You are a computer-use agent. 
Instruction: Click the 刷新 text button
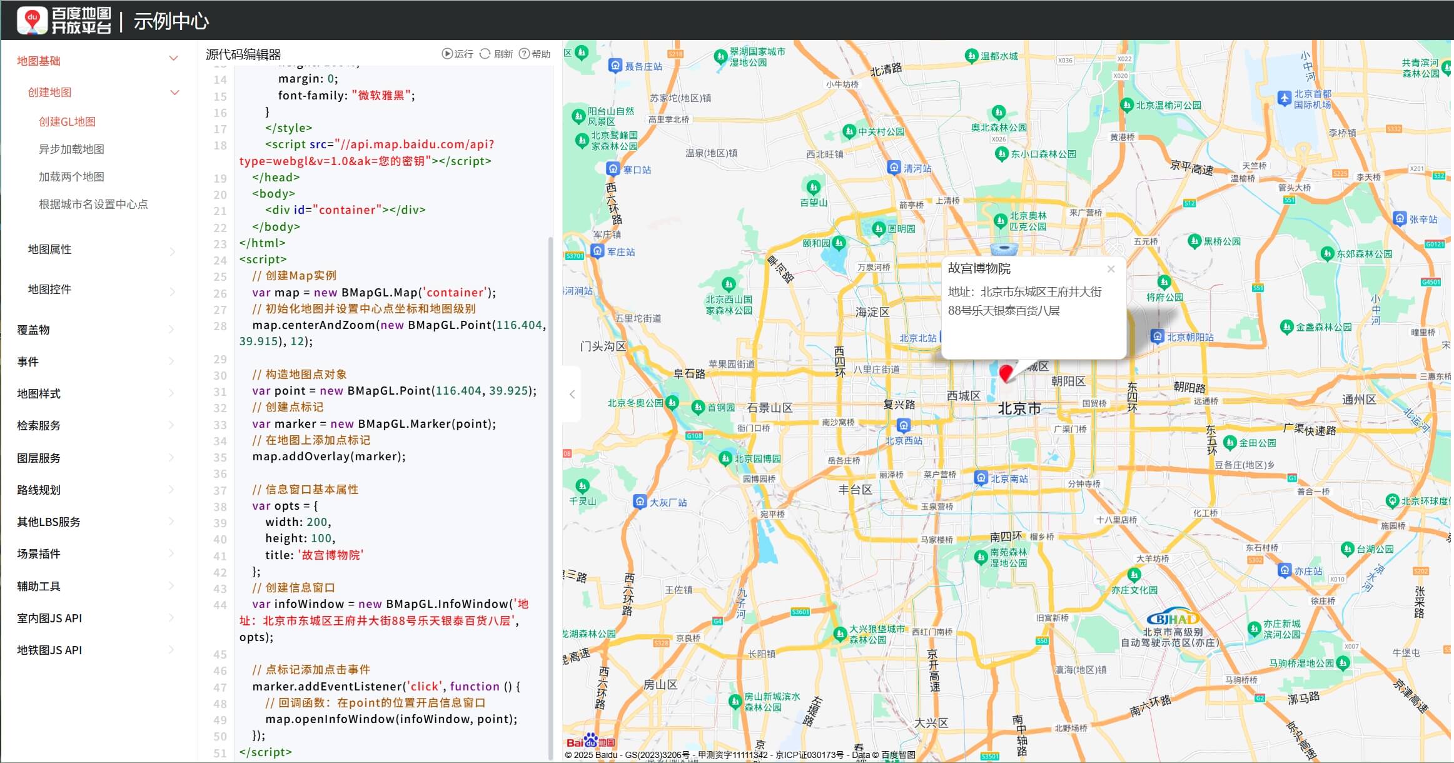[503, 54]
